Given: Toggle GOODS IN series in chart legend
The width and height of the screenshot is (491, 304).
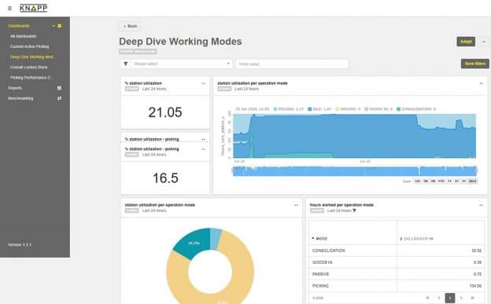Looking at the screenshot, I should (x=378, y=109).
